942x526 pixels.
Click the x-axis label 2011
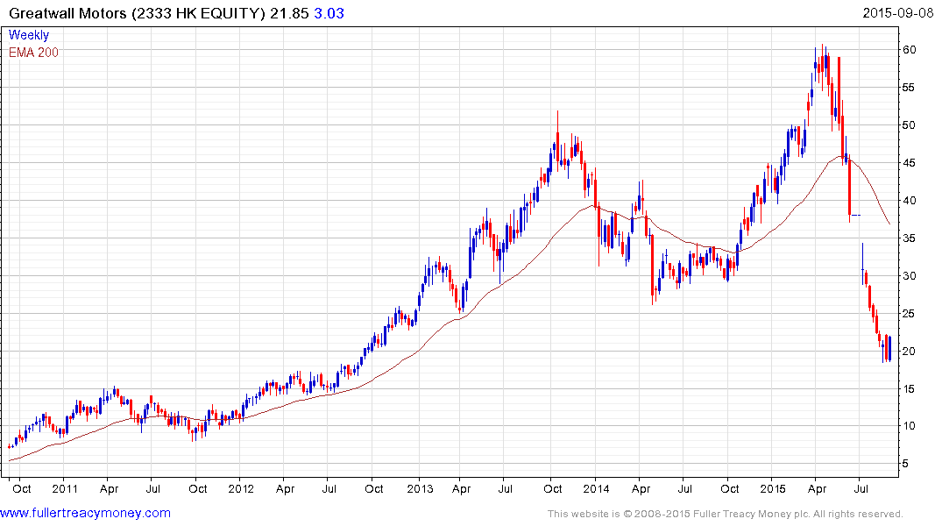pyautogui.click(x=65, y=488)
